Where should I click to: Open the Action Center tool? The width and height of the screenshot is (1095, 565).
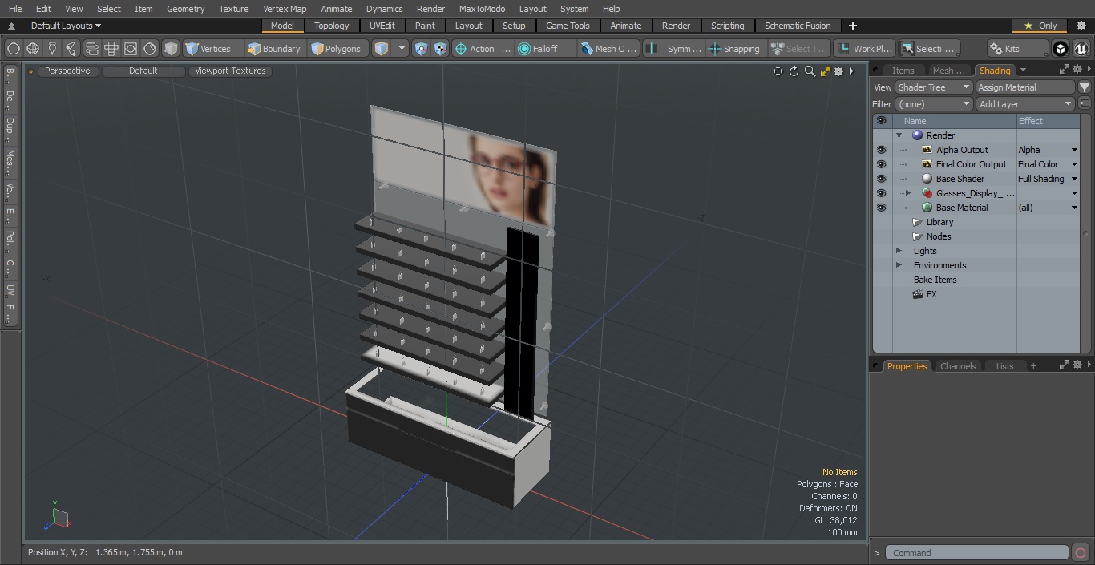tap(483, 49)
